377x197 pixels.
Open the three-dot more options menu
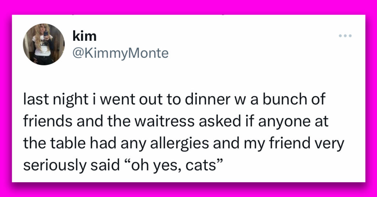(x=345, y=36)
